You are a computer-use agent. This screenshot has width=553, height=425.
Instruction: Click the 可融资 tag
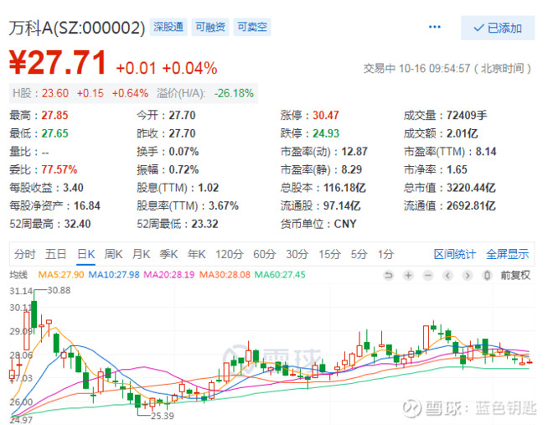210,27
